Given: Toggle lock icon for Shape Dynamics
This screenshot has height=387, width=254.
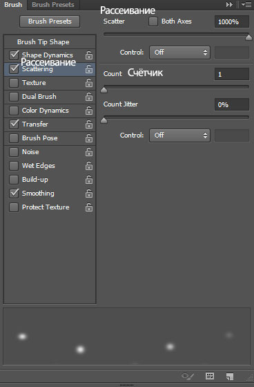Looking at the screenshot, I should tap(89, 55).
